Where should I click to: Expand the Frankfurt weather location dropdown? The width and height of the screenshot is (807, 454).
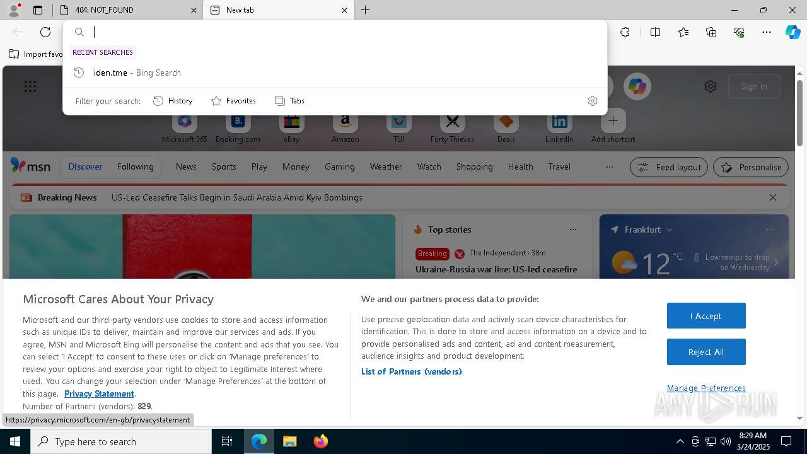click(x=669, y=230)
